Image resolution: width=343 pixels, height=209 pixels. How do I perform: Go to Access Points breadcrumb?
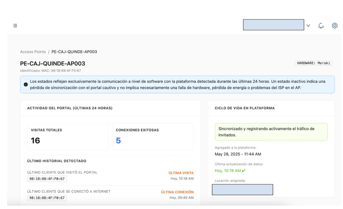[x=33, y=52]
